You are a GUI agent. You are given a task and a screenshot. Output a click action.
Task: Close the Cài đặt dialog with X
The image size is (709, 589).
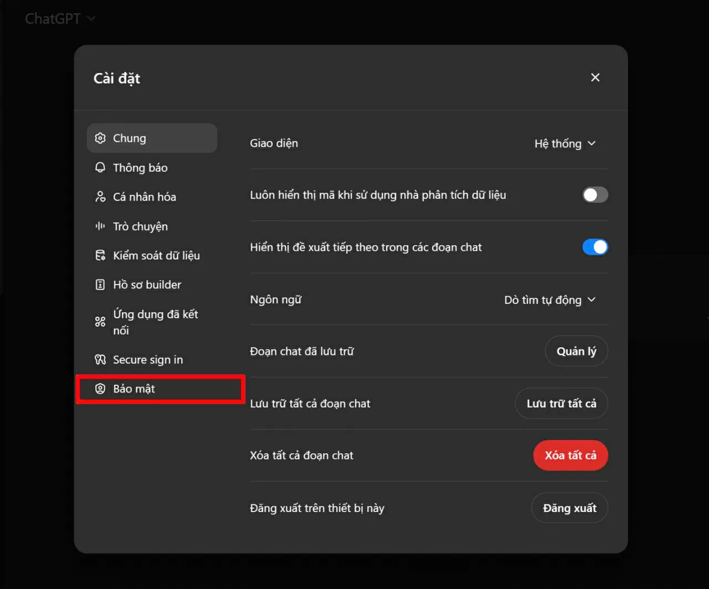coord(595,77)
